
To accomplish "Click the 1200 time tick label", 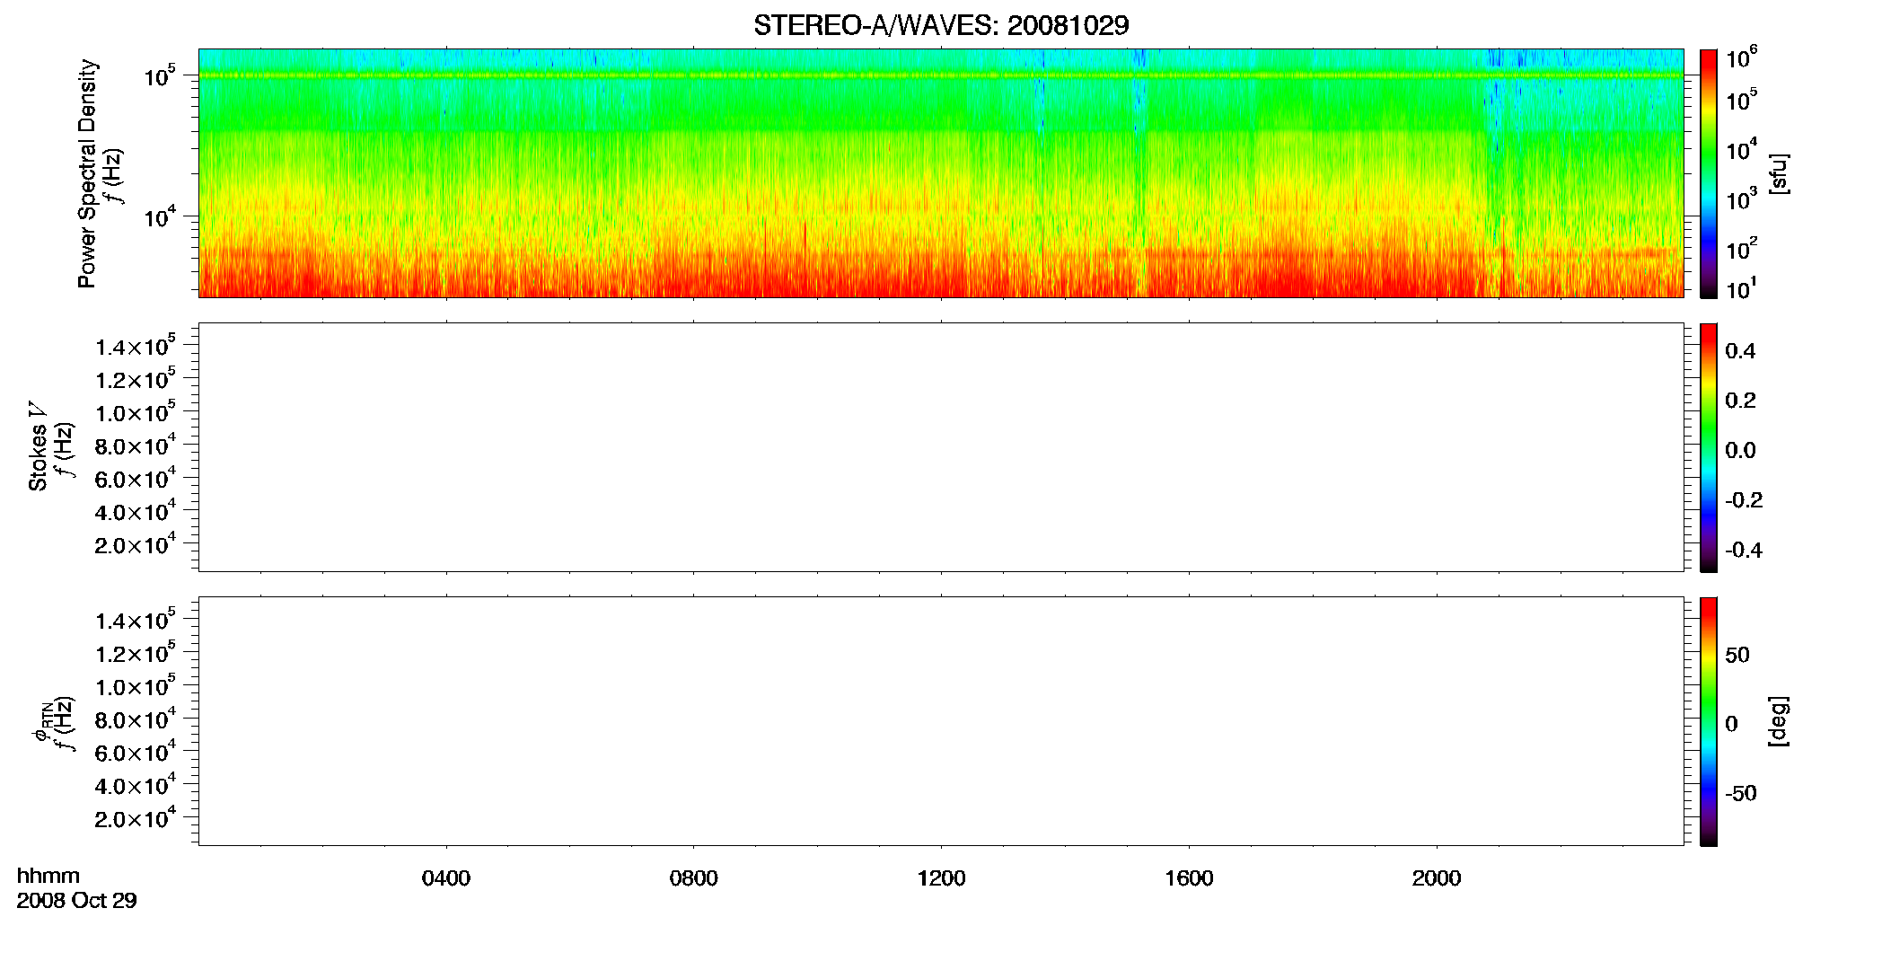I will point(941,878).
